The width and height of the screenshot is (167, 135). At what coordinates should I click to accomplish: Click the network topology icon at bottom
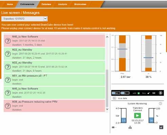coord(130,127)
